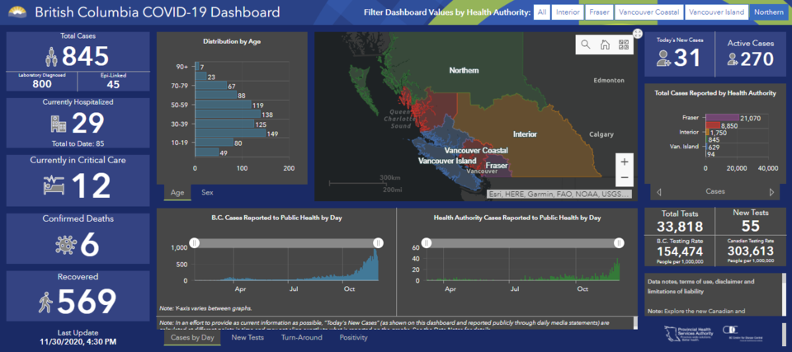Click left handle of Health Authority range slider

pos(427,243)
